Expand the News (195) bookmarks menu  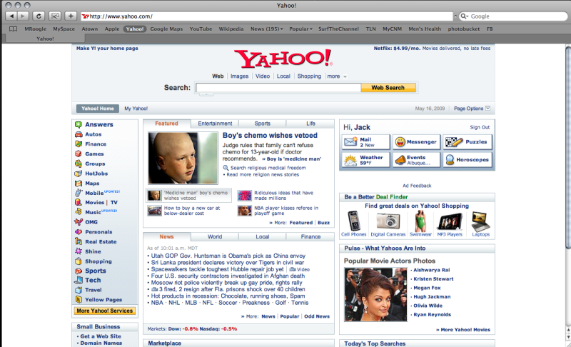(266, 29)
